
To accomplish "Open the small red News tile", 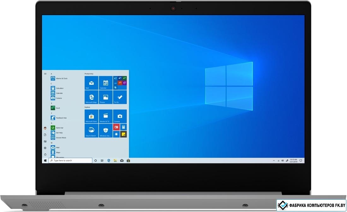I will pyautogui.click(x=116, y=127).
